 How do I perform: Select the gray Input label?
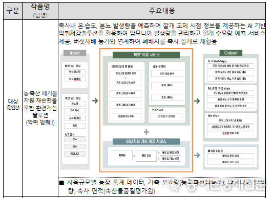pos(75,53)
